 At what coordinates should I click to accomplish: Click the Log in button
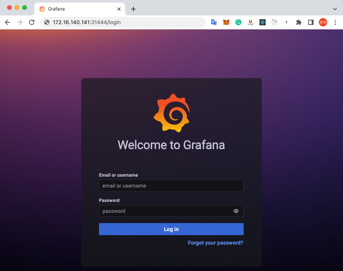tap(171, 229)
